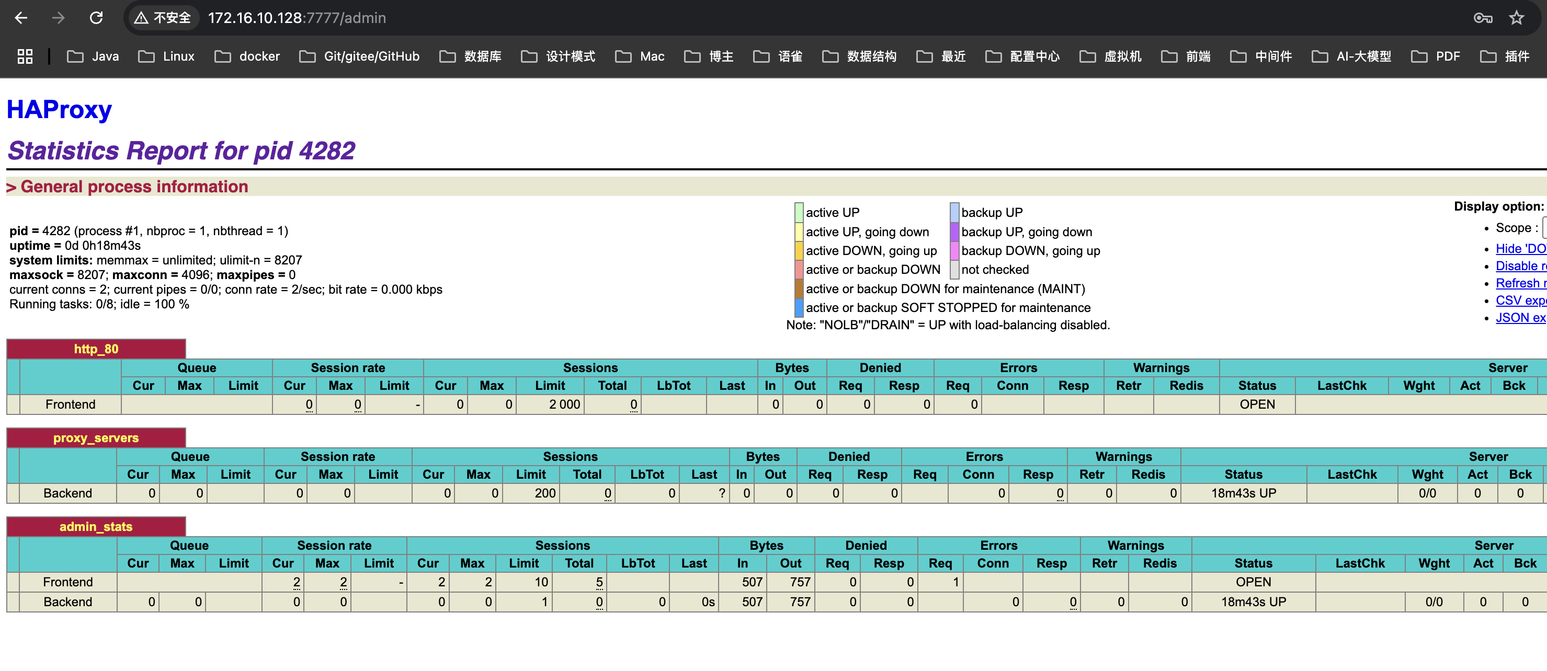Open the 博主 bookmarks folder
Viewport: 1547px width, 671px height.
click(x=709, y=56)
